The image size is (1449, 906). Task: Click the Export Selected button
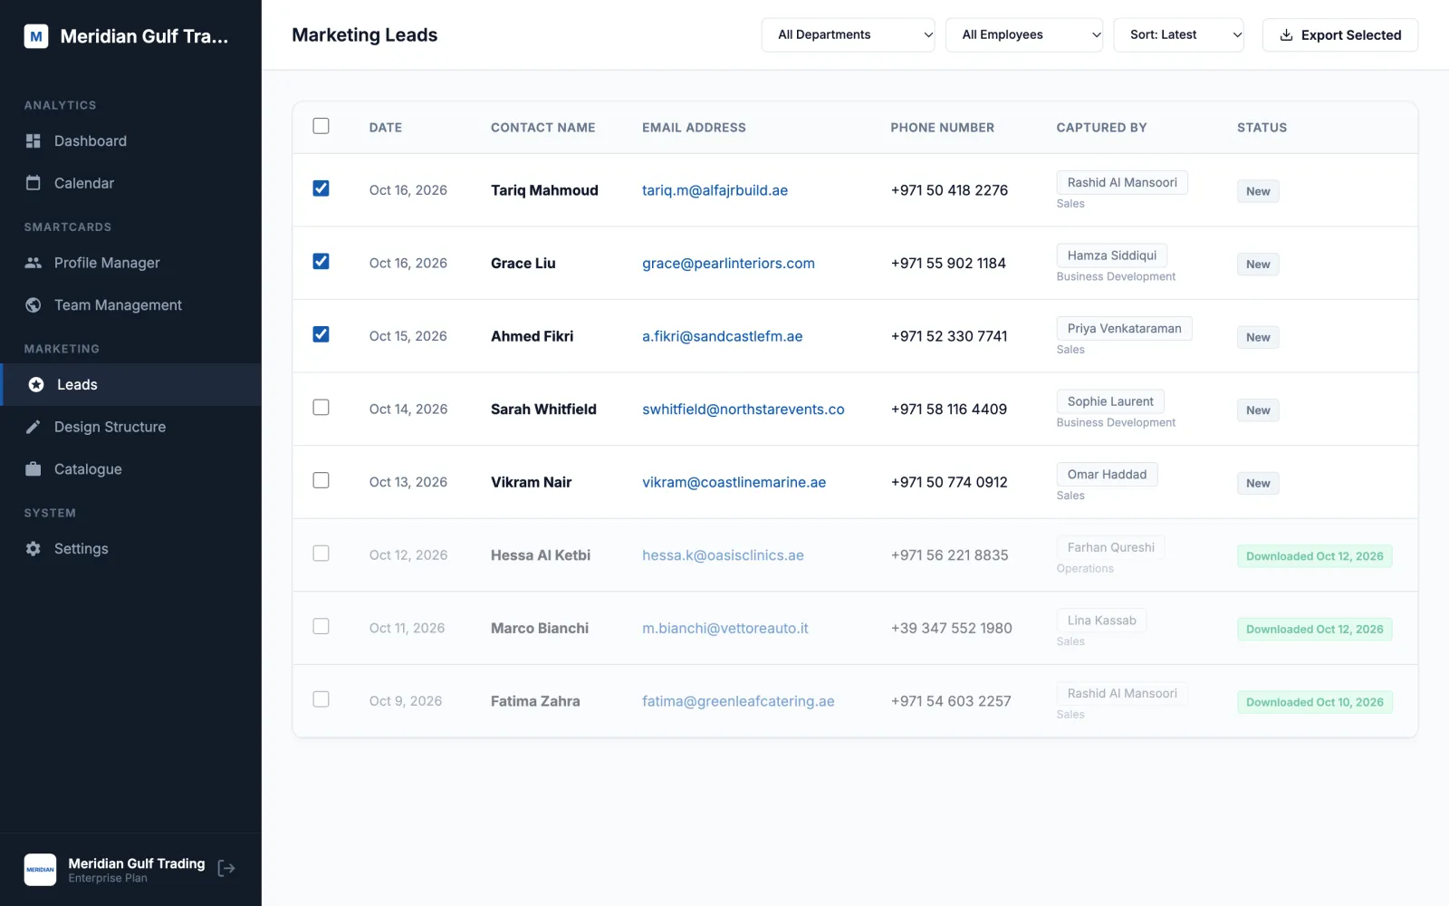point(1340,35)
